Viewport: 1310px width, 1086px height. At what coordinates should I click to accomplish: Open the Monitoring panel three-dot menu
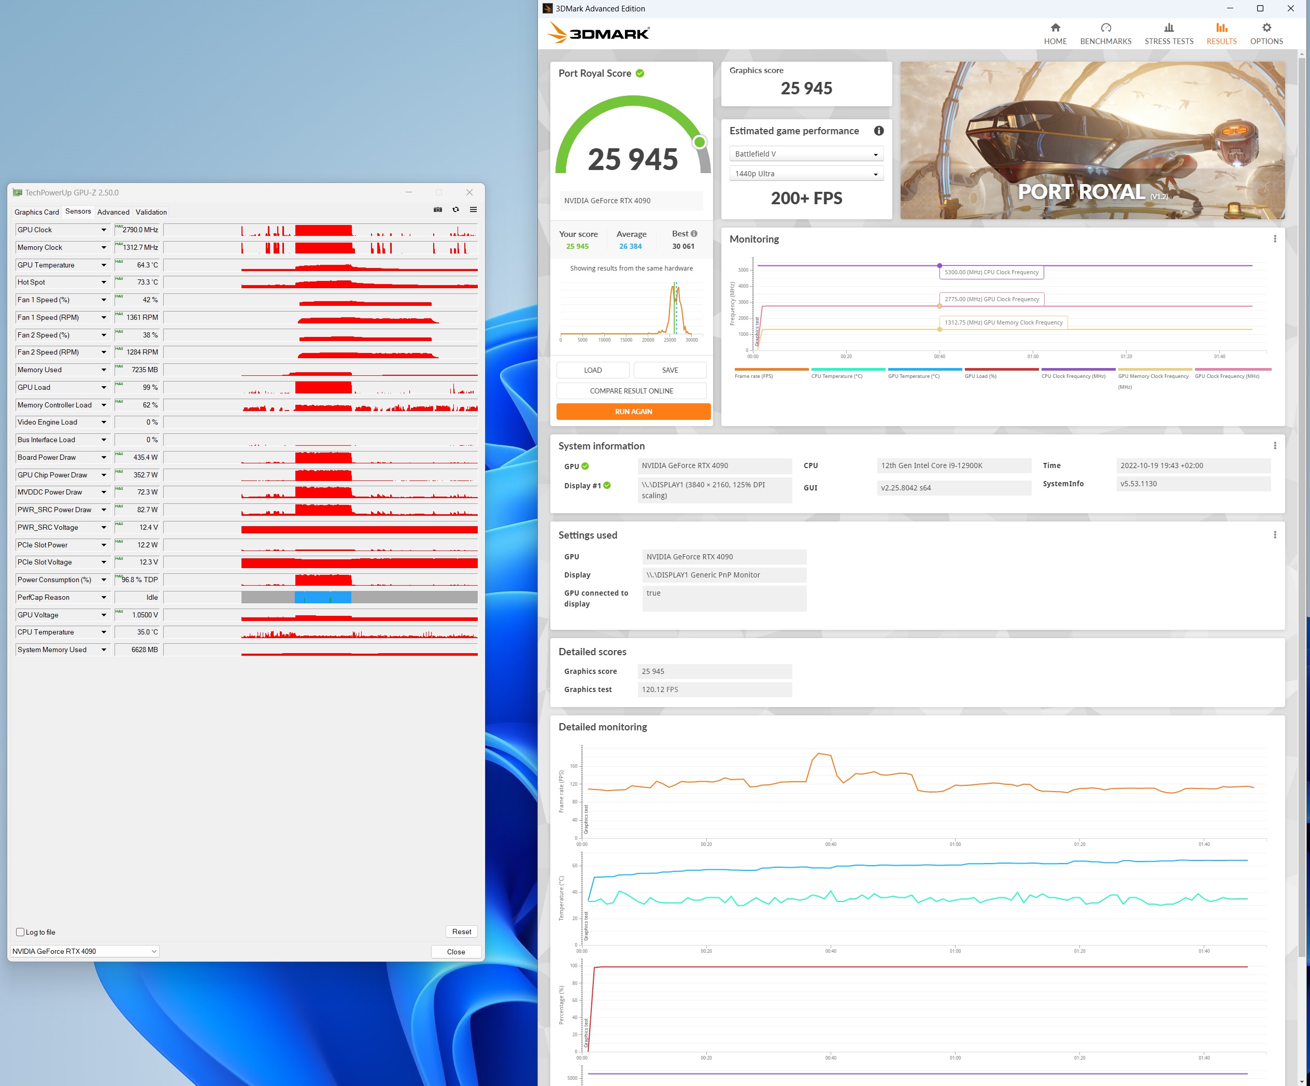tap(1274, 239)
